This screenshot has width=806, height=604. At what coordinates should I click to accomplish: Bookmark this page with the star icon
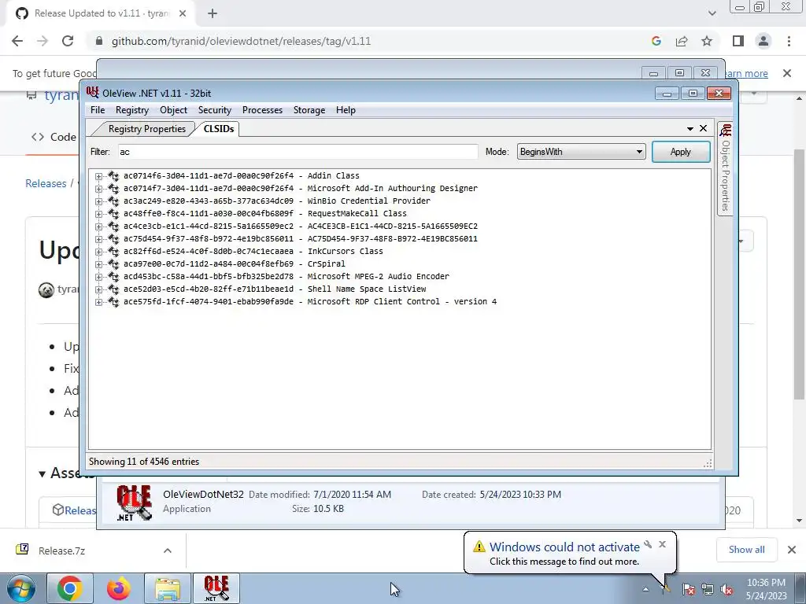point(707,41)
